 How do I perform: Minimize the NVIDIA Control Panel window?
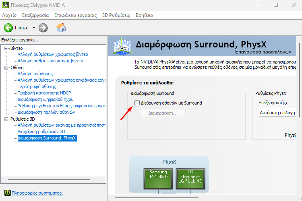click(258, 5)
